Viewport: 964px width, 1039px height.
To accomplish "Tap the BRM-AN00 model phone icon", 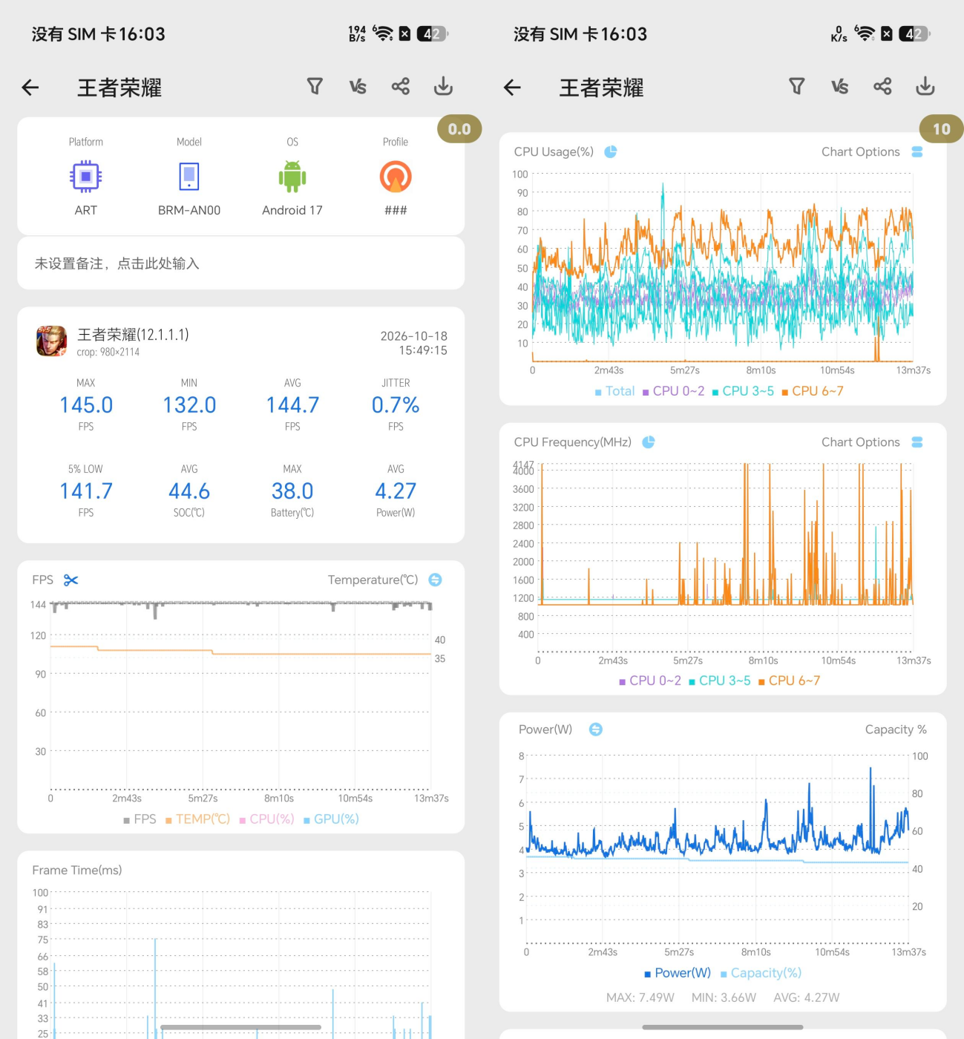I will click(189, 177).
